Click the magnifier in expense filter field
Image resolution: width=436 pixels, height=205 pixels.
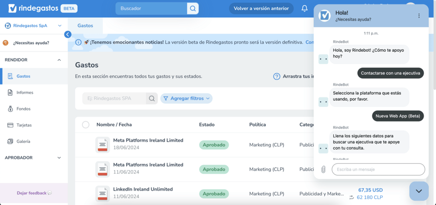tap(152, 98)
